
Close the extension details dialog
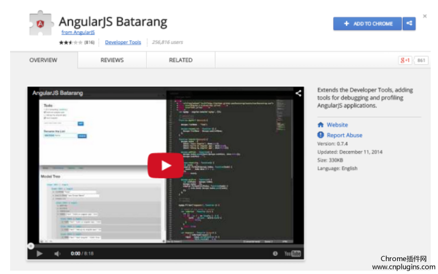[x=425, y=16]
